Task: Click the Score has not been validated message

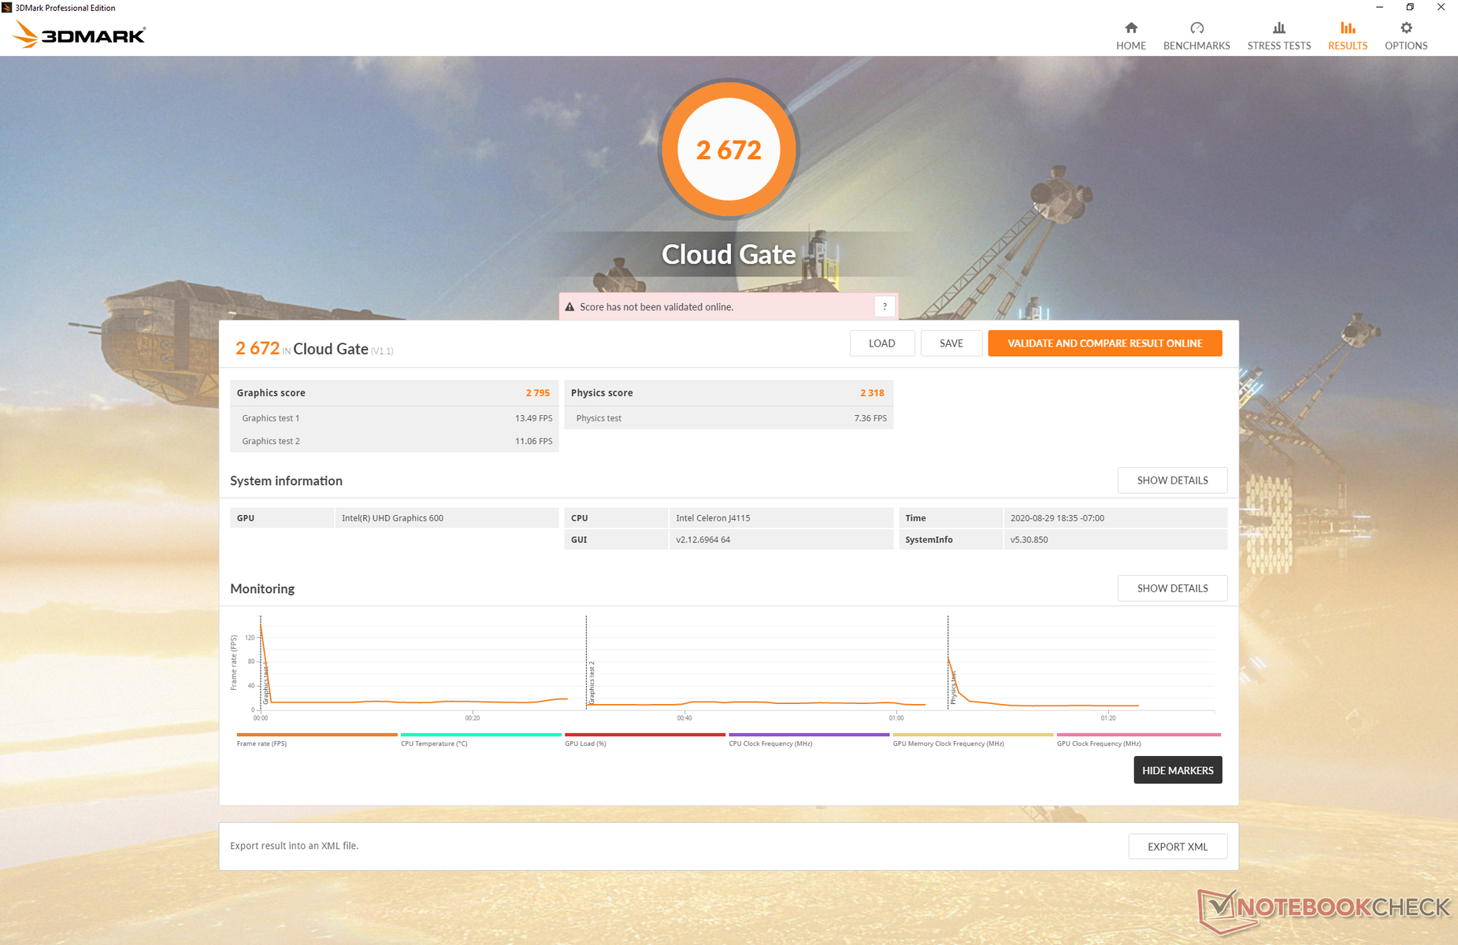Action: [657, 307]
